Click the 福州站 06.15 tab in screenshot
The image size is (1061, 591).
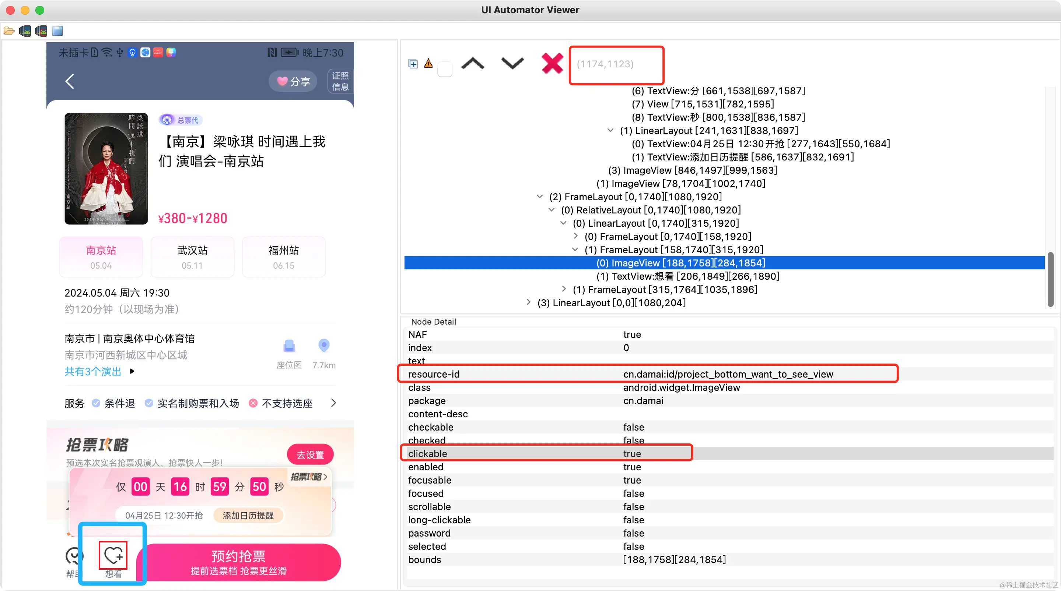tap(283, 257)
